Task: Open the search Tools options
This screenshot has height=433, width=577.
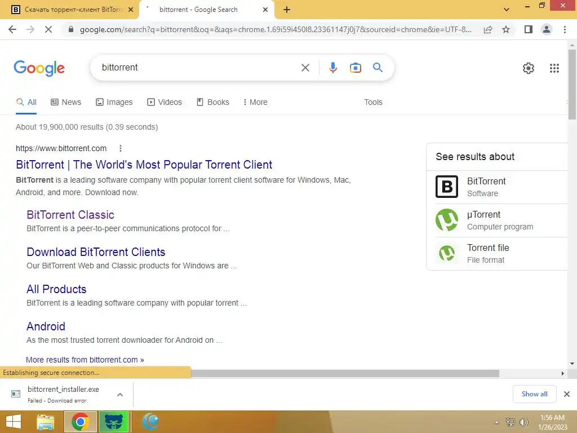Action: pos(373,103)
